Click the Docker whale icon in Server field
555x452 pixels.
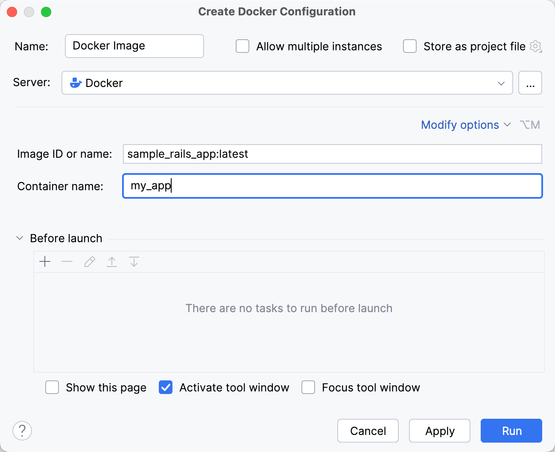(76, 83)
